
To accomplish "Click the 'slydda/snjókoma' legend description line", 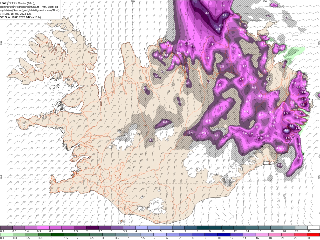I will (x=30, y=10).
